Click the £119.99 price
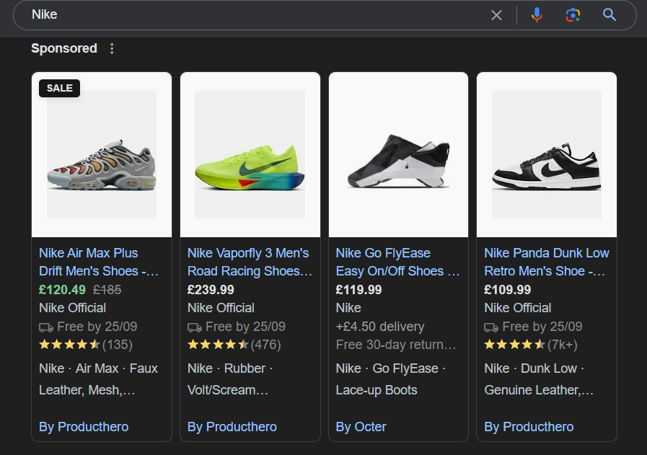The width and height of the screenshot is (647, 455). point(358,290)
